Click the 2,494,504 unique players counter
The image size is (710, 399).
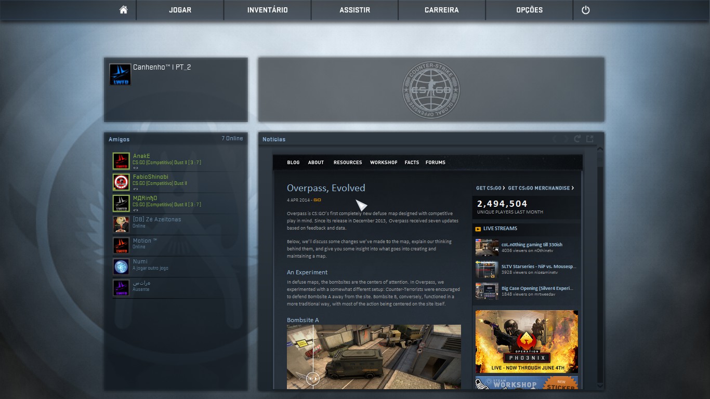click(x=502, y=204)
